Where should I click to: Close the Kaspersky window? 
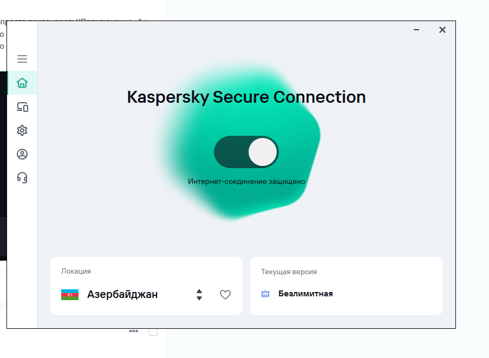[442, 30]
